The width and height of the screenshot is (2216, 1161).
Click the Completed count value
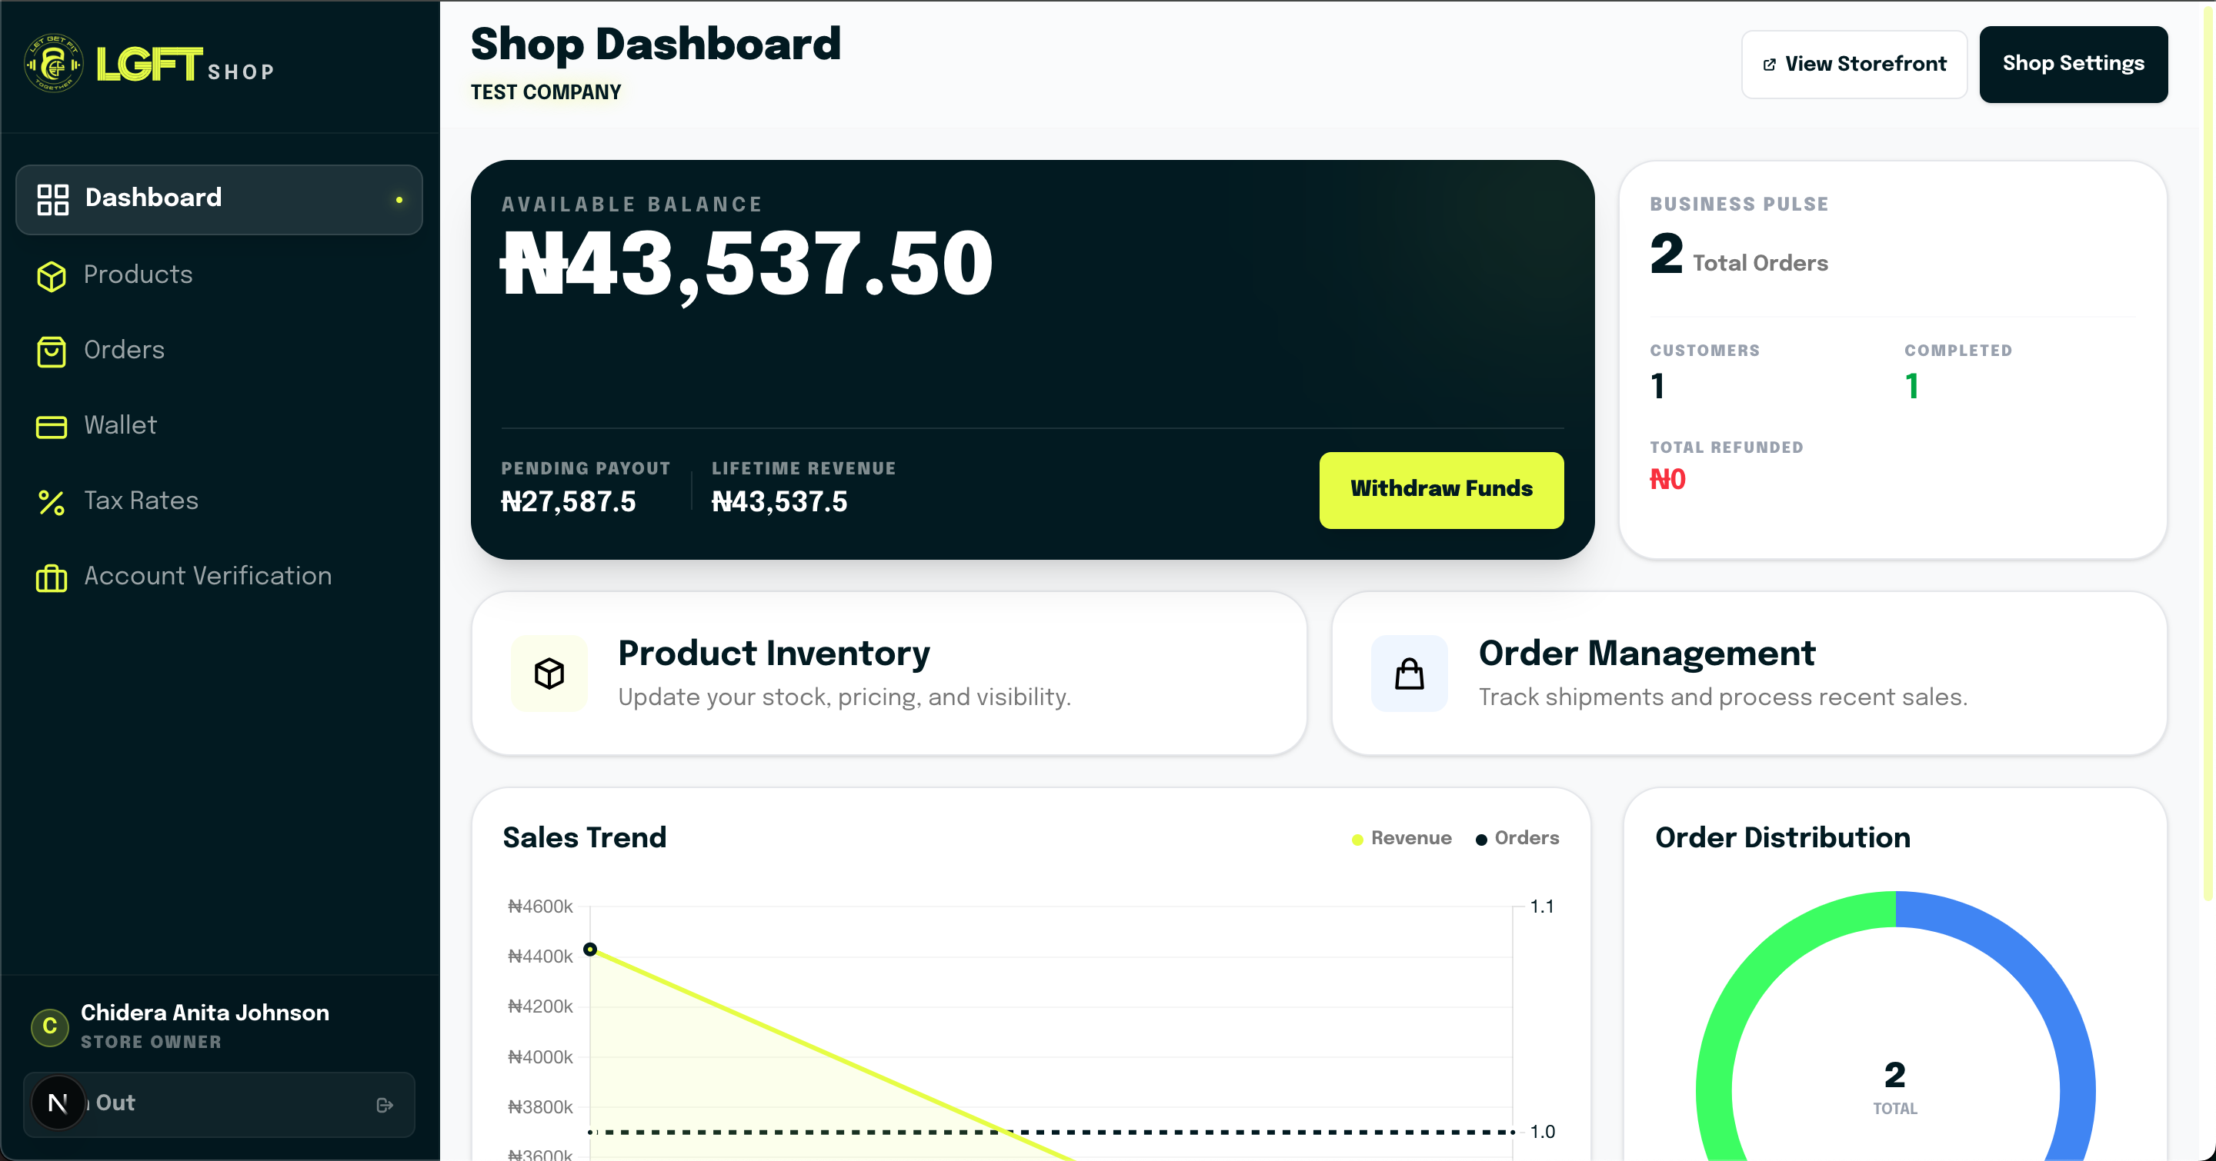(x=1911, y=386)
